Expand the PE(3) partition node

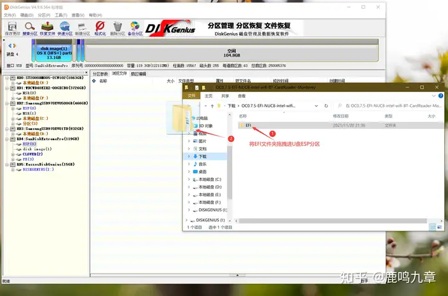(13, 159)
